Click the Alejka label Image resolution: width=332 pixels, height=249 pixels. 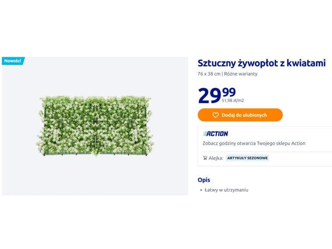click(x=216, y=158)
